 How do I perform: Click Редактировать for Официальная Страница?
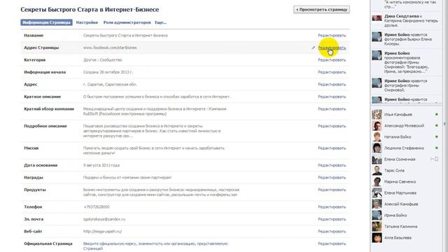click(332, 244)
